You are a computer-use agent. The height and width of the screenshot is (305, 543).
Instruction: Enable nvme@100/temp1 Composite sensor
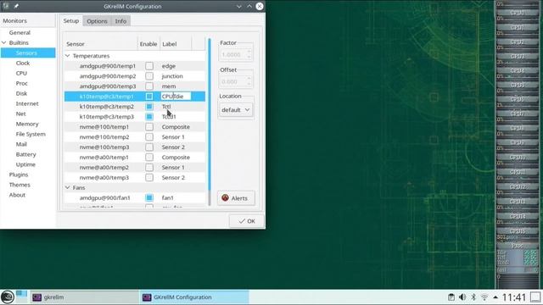point(149,126)
